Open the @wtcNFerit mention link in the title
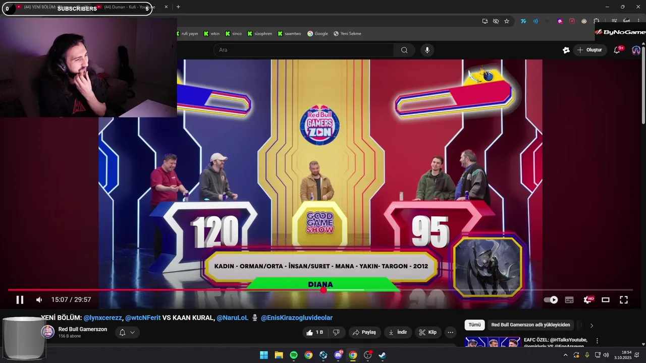The image size is (646, 363). click(x=143, y=318)
